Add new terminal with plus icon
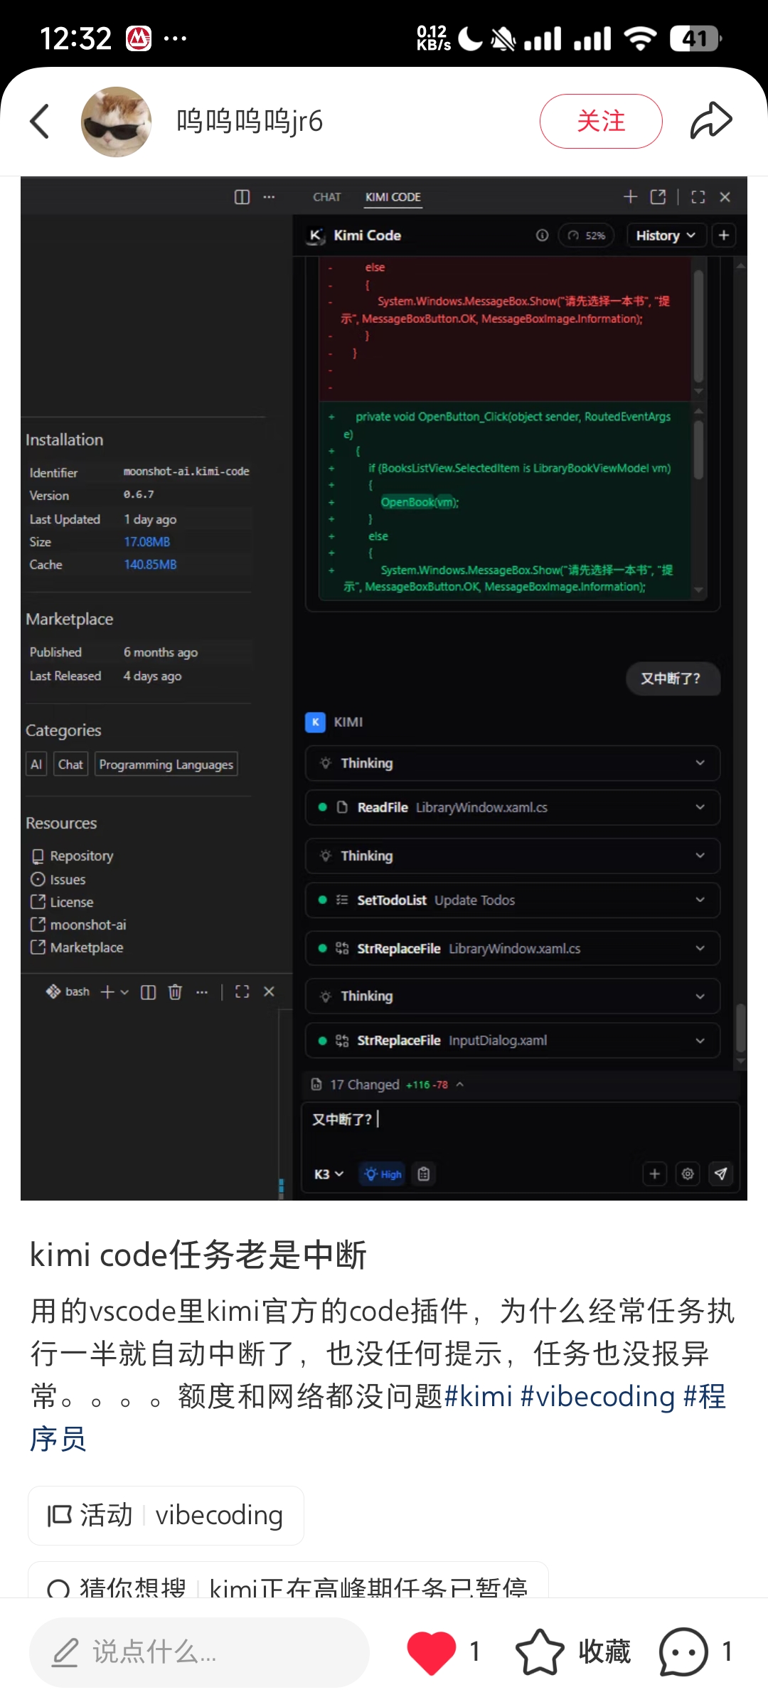 (x=107, y=991)
